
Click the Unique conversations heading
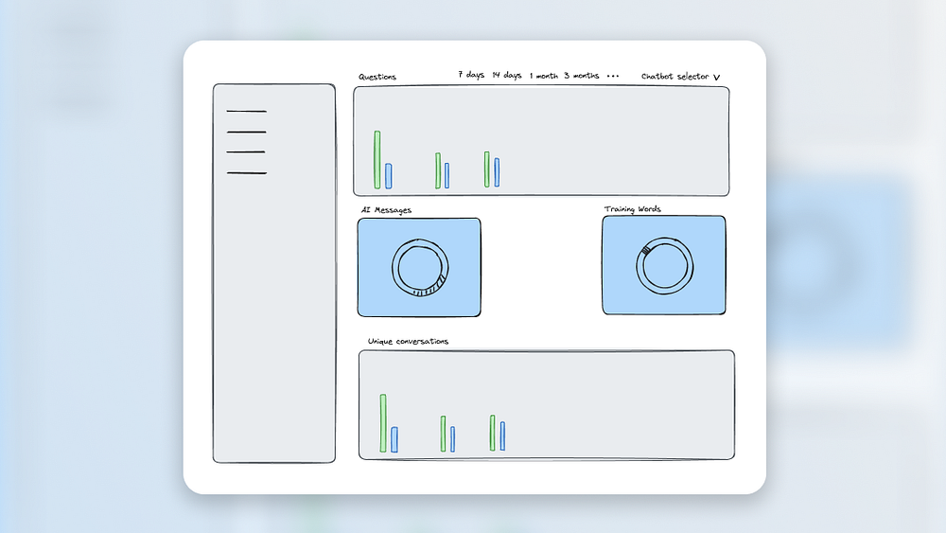(408, 341)
